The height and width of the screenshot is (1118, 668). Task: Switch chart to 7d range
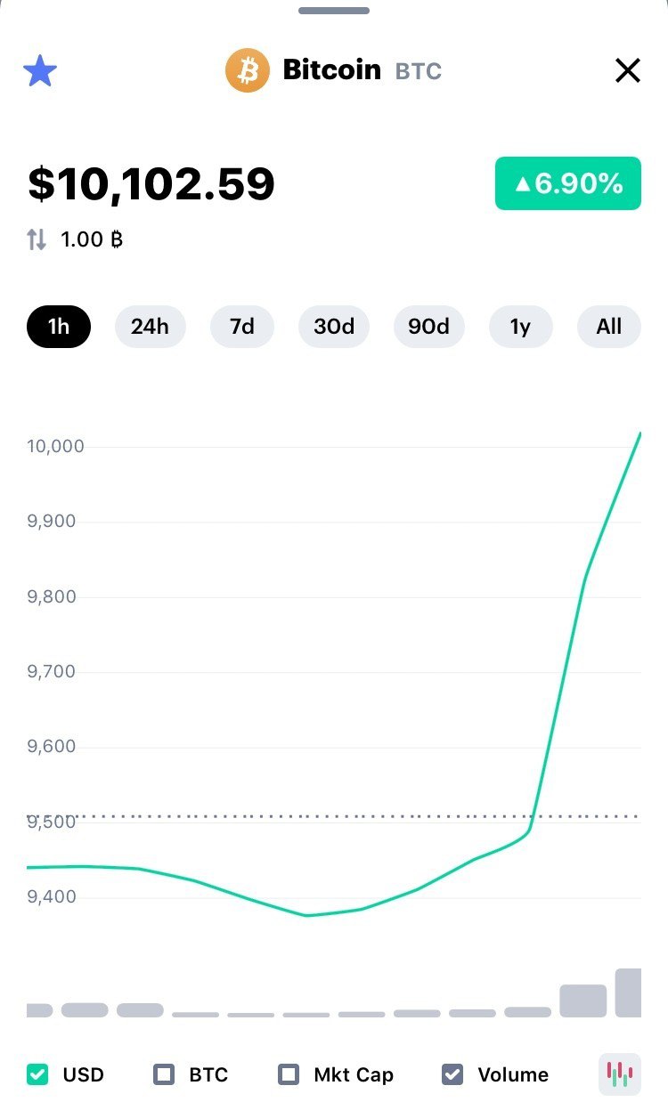click(x=241, y=327)
